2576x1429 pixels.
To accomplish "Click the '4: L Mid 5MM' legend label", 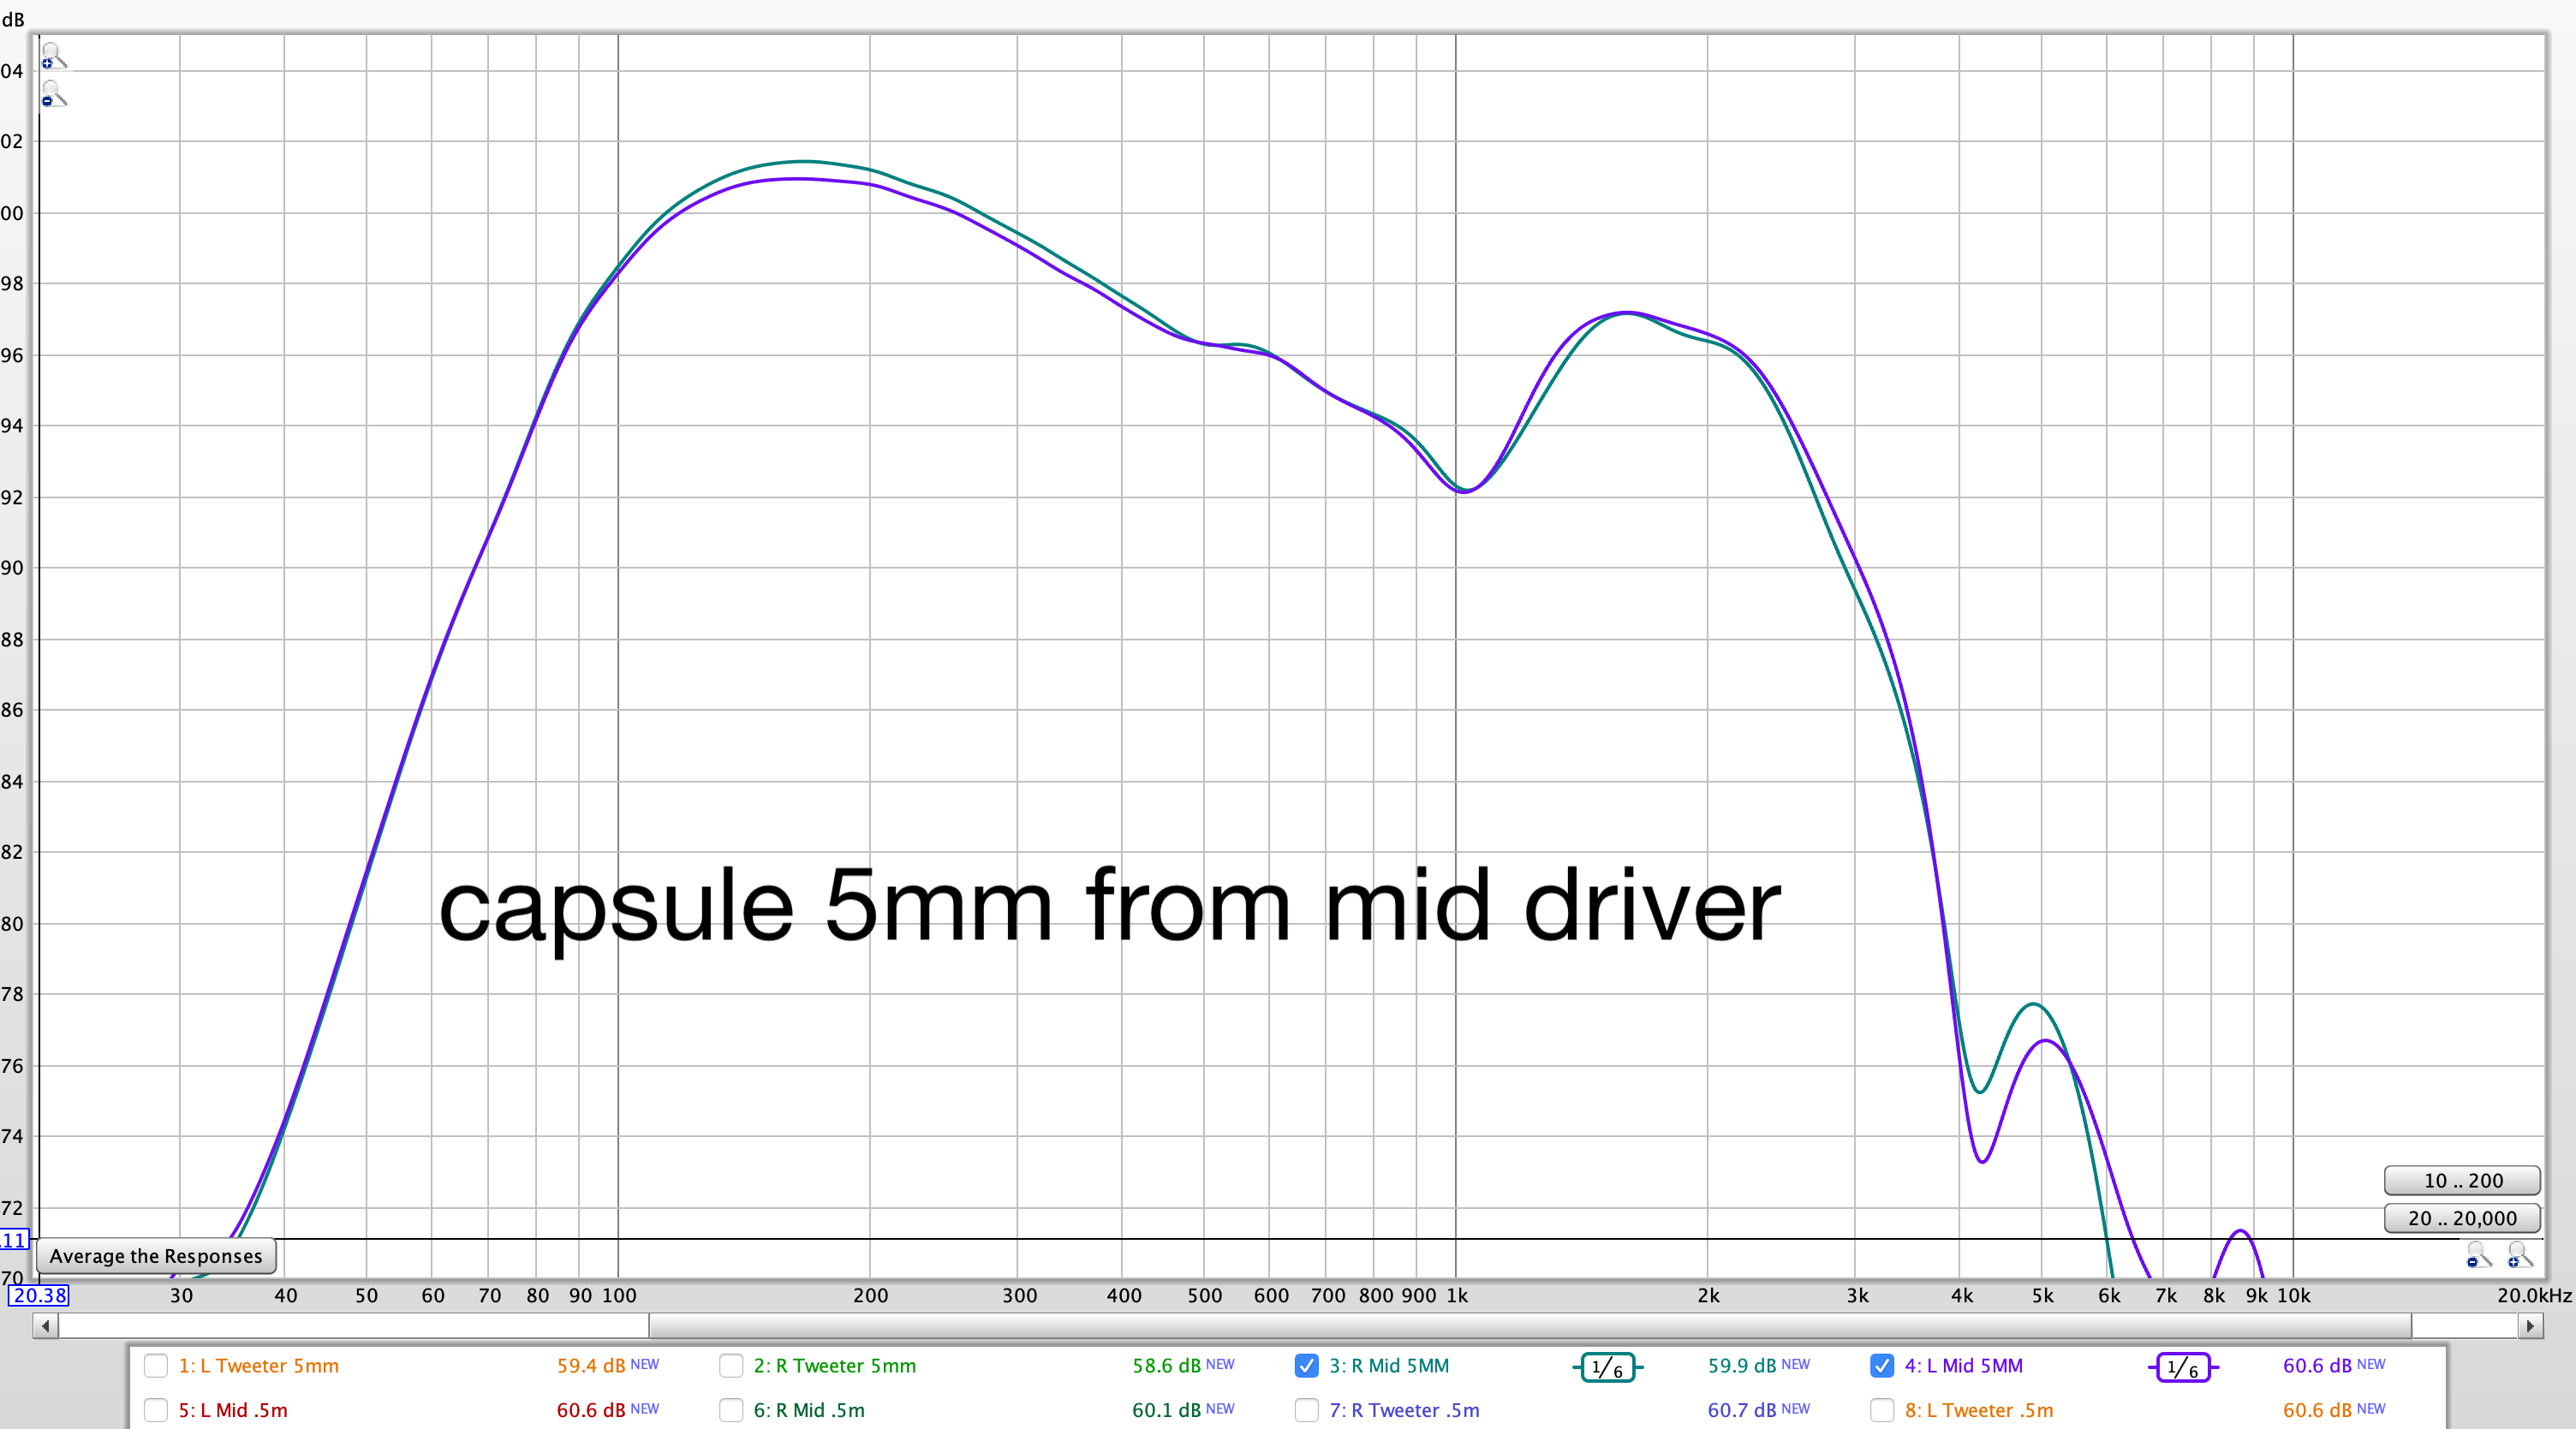I will pos(1964,1366).
